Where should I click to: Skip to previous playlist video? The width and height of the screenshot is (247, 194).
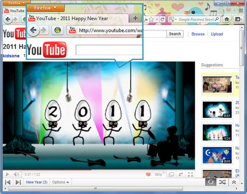[x=8, y=182]
